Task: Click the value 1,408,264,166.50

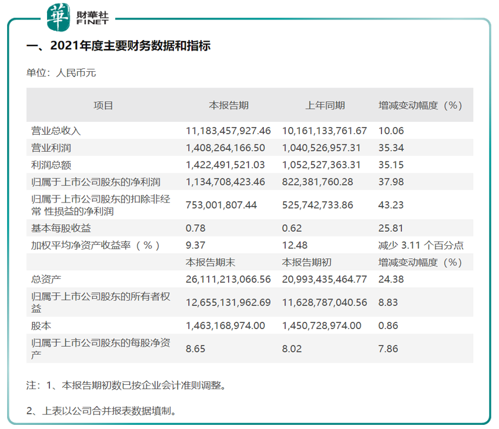Action: tap(225, 148)
